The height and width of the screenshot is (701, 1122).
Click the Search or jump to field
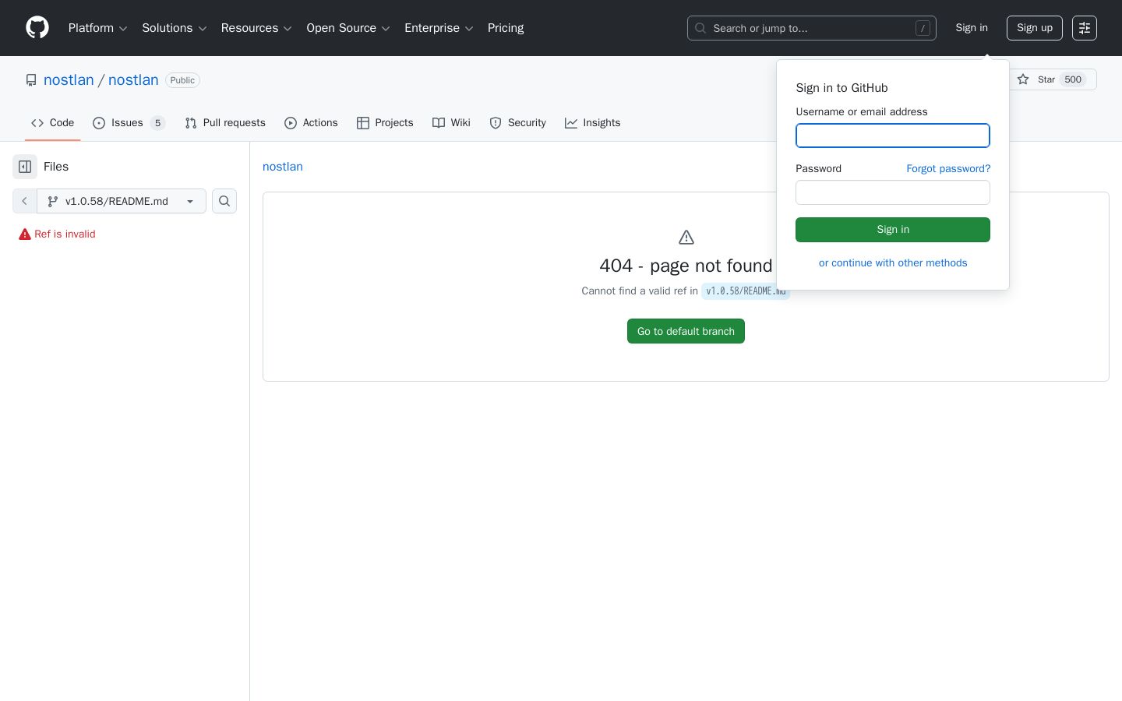point(812,28)
